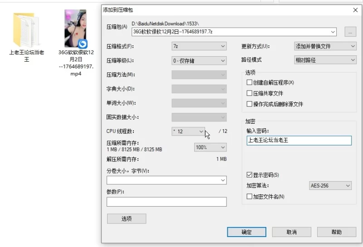Image resolution: width=363 pixels, height=247 pixels.
Task: Click the browse button next to archive path
Action: (350, 32)
